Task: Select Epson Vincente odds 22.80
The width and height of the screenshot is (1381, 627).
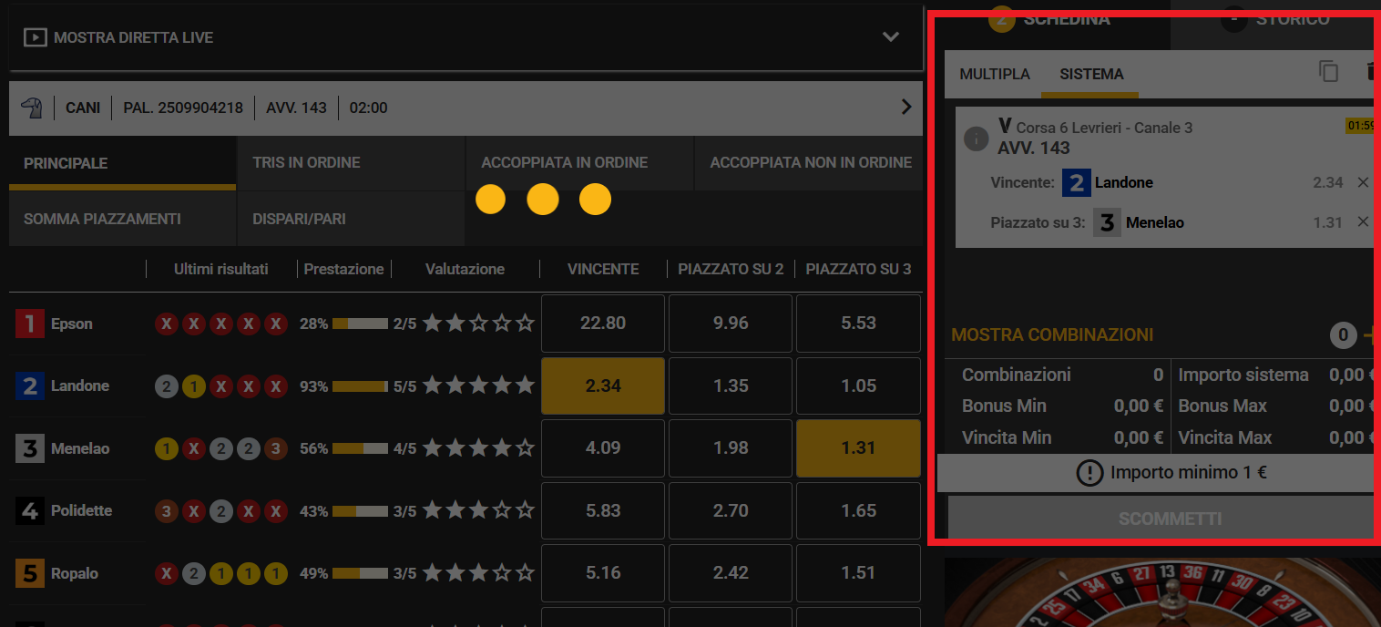Action: 603,323
